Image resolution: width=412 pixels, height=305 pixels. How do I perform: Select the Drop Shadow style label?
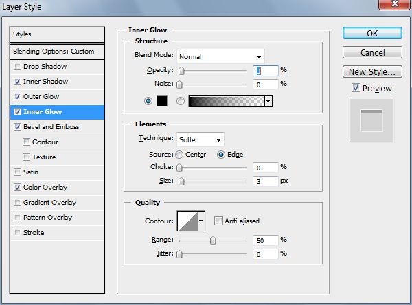click(x=45, y=66)
